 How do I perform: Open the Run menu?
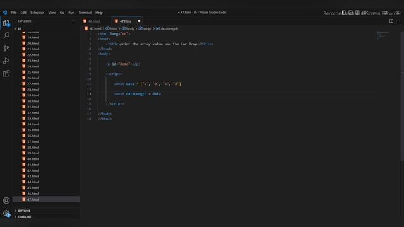71,13
